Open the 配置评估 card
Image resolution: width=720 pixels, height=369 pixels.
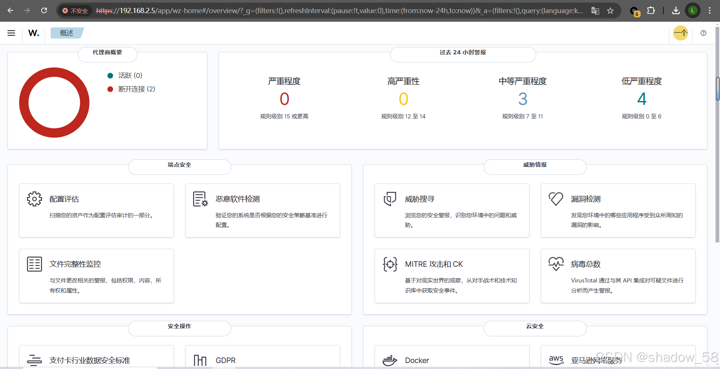pyautogui.click(x=96, y=211)
